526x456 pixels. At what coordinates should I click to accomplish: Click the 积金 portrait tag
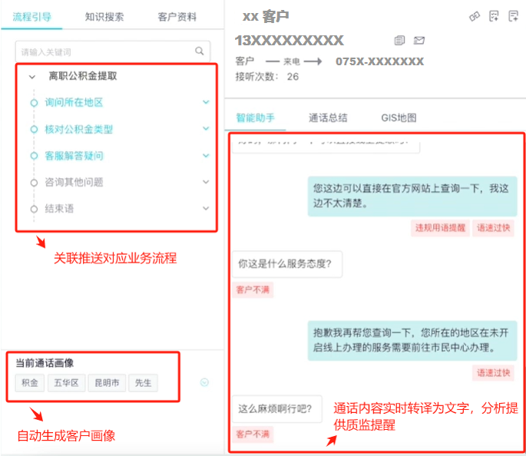click(x=30, y=383)
